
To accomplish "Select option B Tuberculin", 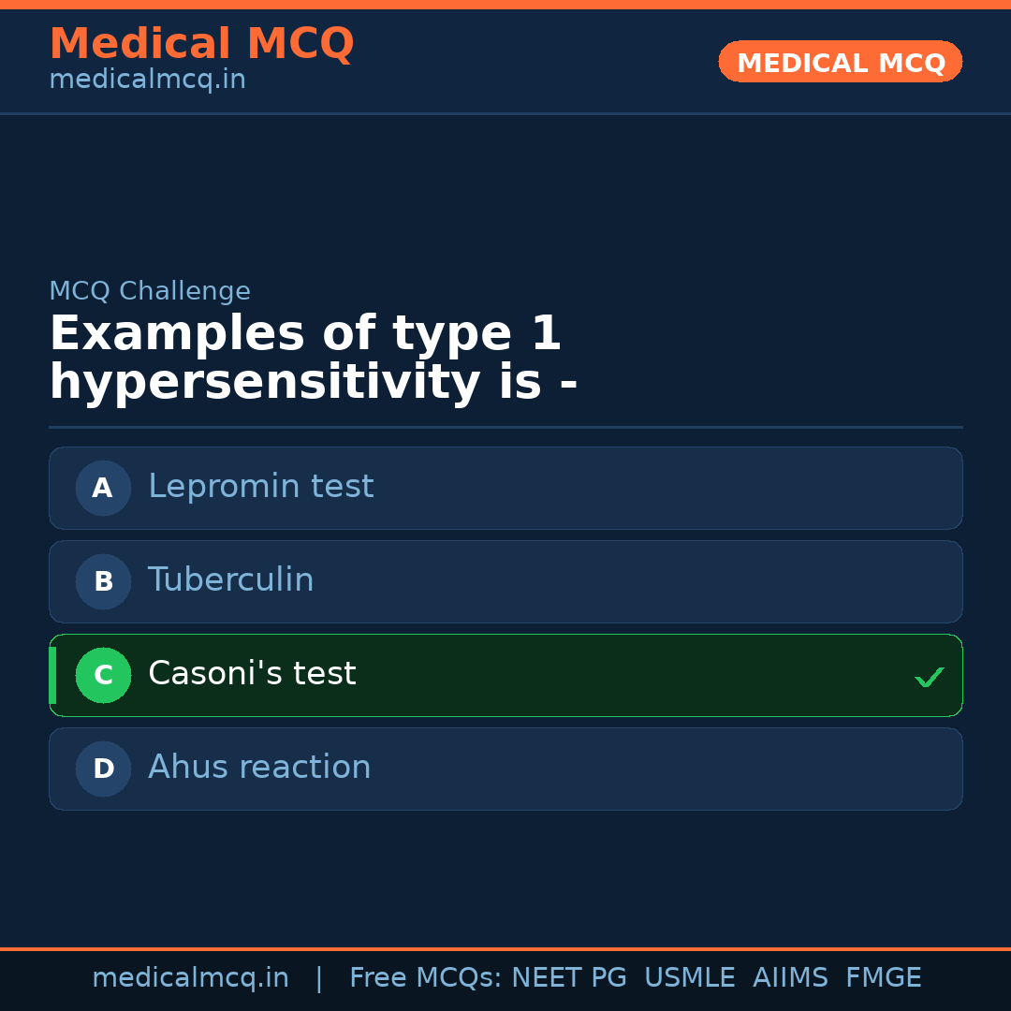I will pyautogui.click(x=505, y=581).
